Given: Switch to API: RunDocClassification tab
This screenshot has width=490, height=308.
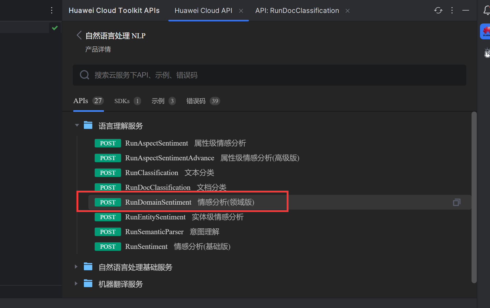Looking at the screenshot, I should point(297,11).
